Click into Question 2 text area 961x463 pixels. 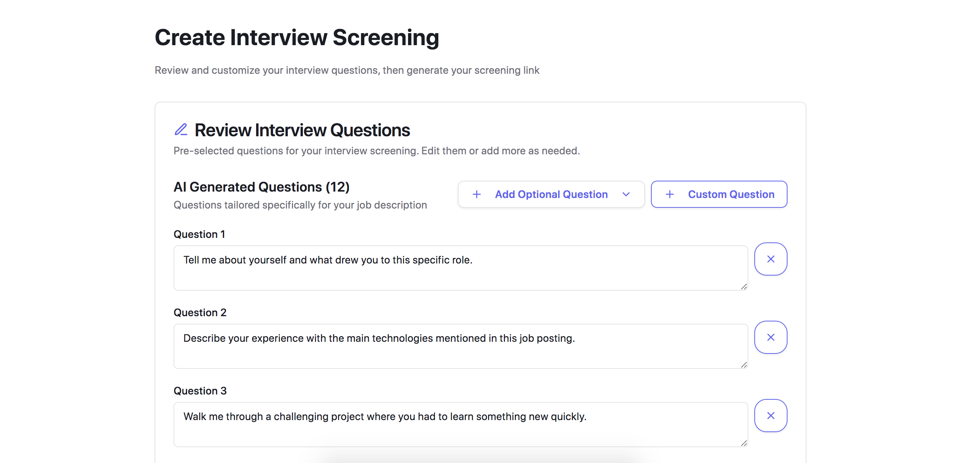pyautogui.click(x=460, y=346)
